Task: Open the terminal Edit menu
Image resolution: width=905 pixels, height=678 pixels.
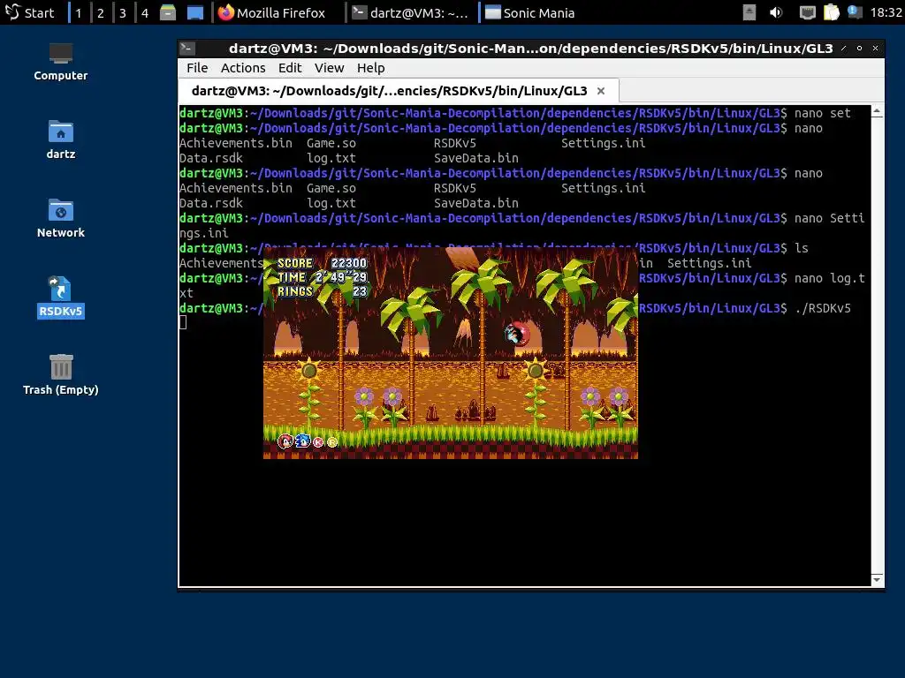Action: coord(290,68)
